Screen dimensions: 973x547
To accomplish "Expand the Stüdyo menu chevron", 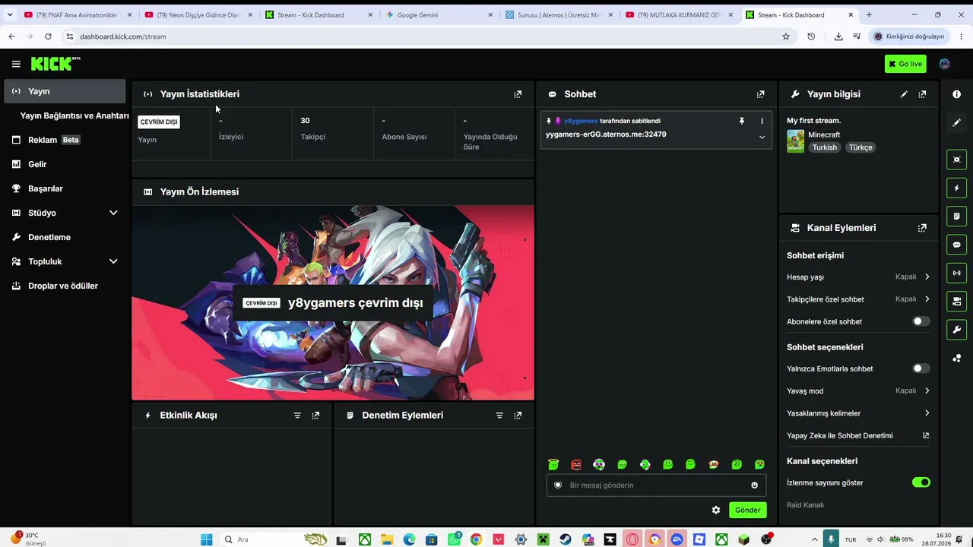I will click(113, 213).
